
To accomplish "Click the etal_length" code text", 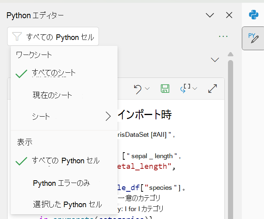I will [x=144, y=166].
